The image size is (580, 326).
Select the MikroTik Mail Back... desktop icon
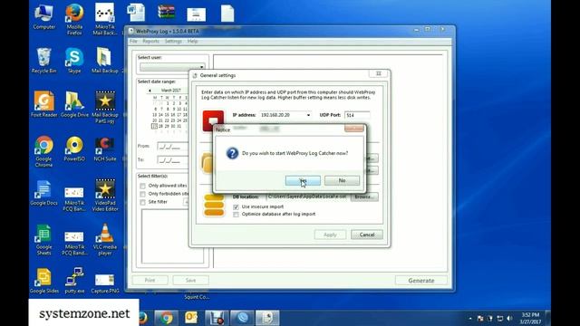[x=105, y=19]
